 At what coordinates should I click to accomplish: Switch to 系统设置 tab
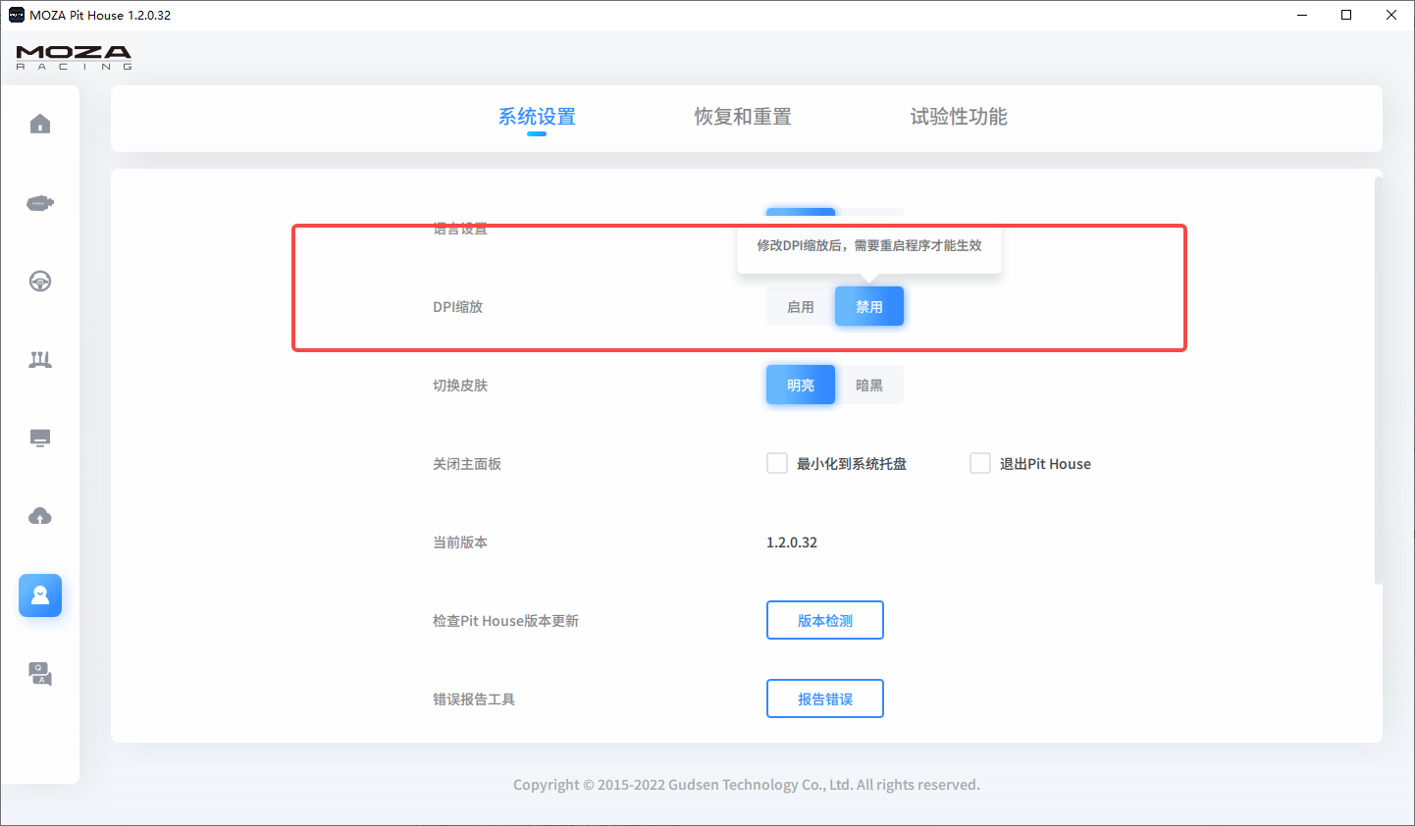coord(537,117)
